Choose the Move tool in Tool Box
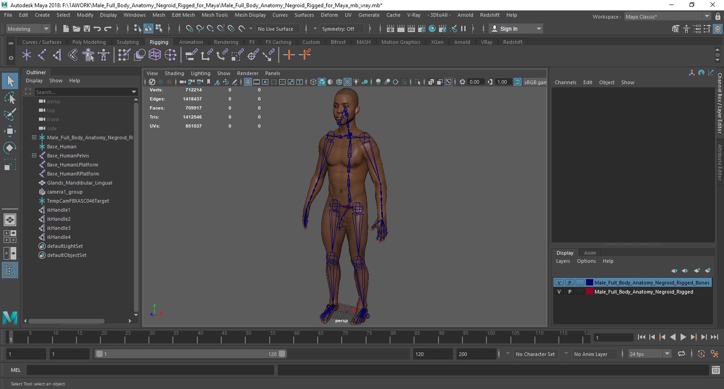724x389 pixels. click(x=10, y=131)
